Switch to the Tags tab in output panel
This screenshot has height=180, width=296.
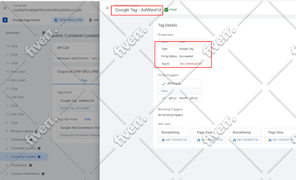click(84, 80)
